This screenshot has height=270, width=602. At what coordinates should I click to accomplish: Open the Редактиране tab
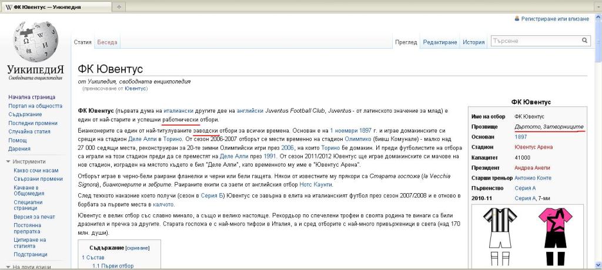(440, 42)
